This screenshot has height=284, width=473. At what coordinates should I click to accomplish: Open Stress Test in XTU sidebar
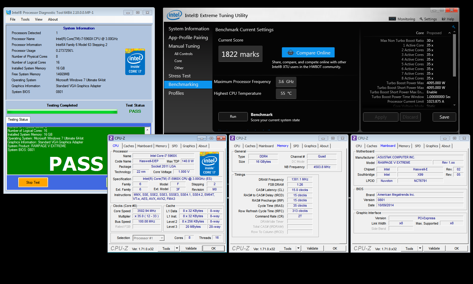click(x=179, y=76)
